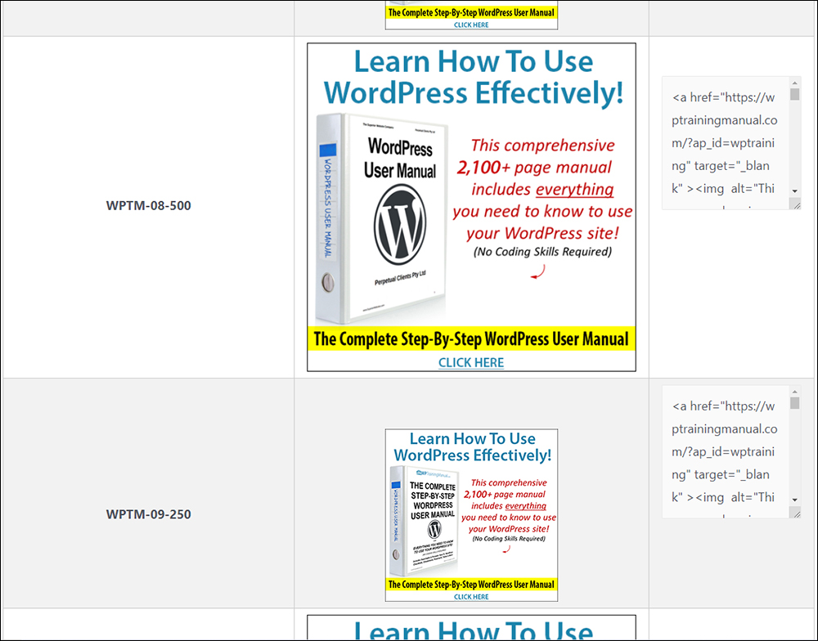
Task: Click the scrollbar thumb in WPTM-09-250 code box
Action: pyautogui.click(x=794, y=403)
